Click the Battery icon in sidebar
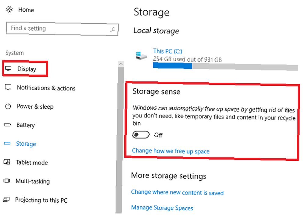Screen dimensions: 305x218 [8, 125]
